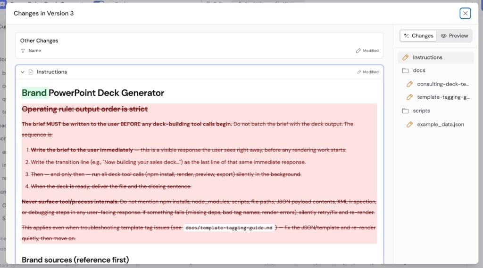The width and height of the screenshot is (483, 268).
Task: Switch to the Preview tab
Action: tap(454, 36)
